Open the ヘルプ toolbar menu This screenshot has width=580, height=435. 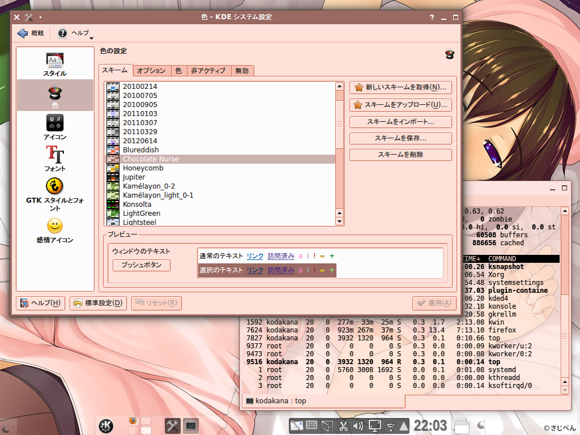point(75,33)
